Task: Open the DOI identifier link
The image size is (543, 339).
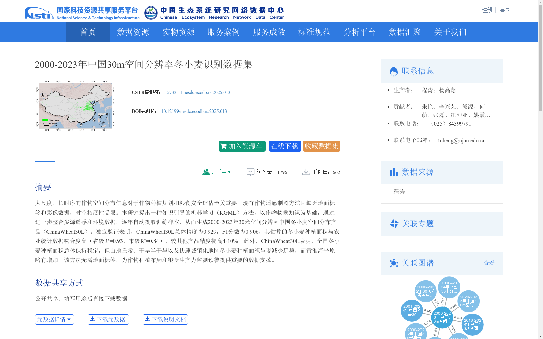Action: [x=194, y=111]
